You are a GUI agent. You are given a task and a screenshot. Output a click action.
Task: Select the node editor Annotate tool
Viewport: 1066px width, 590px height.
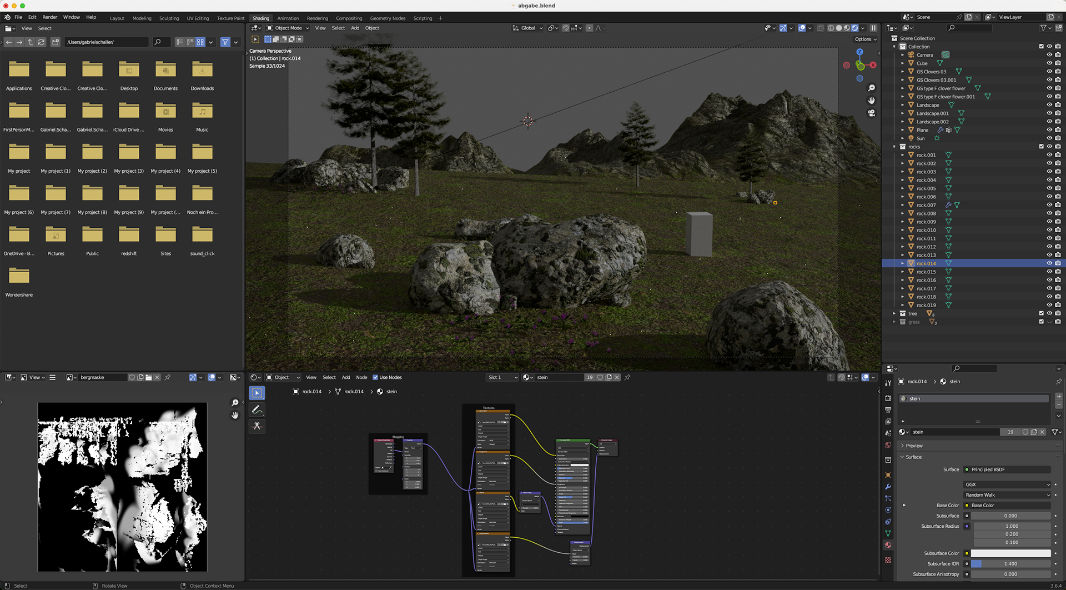(257, 409)
